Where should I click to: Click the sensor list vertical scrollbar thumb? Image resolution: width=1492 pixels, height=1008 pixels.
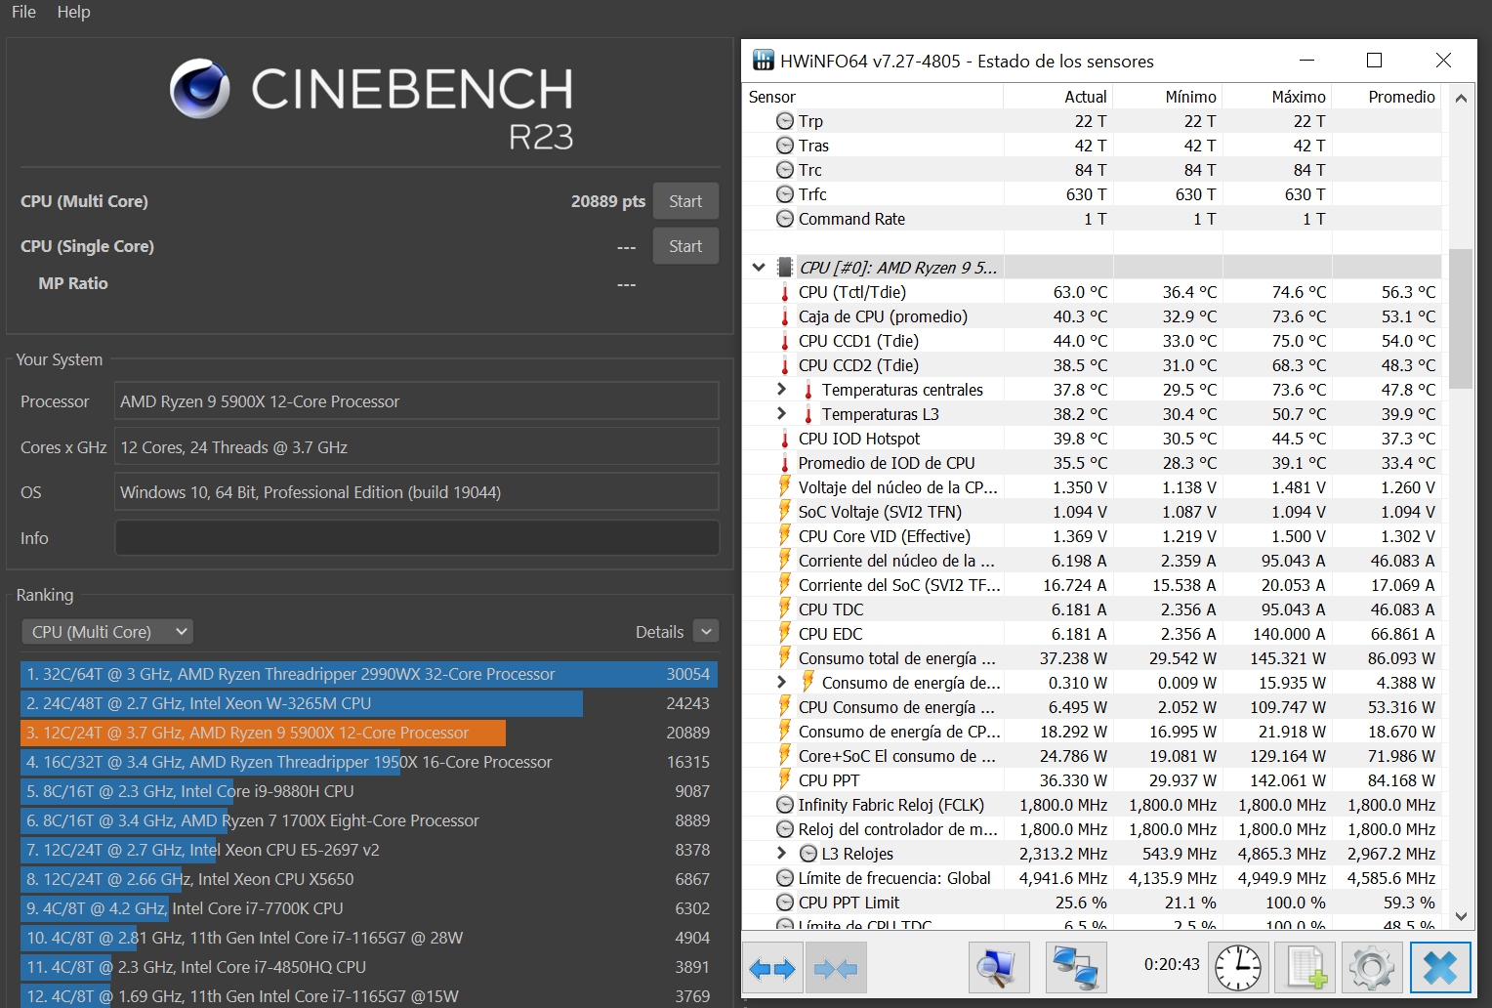tap(1461, 319)
